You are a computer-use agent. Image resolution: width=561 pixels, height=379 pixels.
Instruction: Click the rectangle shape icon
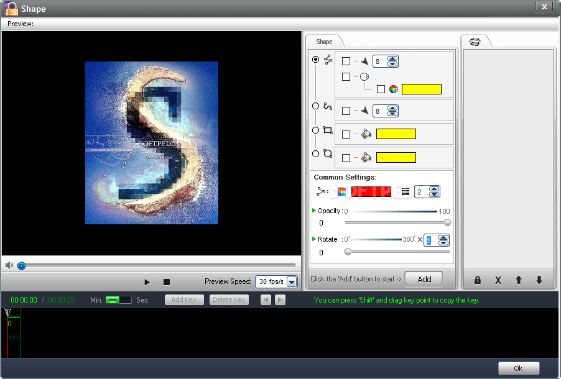(328, 130)
